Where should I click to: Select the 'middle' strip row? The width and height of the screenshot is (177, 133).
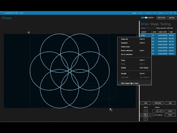pos(158,35)
